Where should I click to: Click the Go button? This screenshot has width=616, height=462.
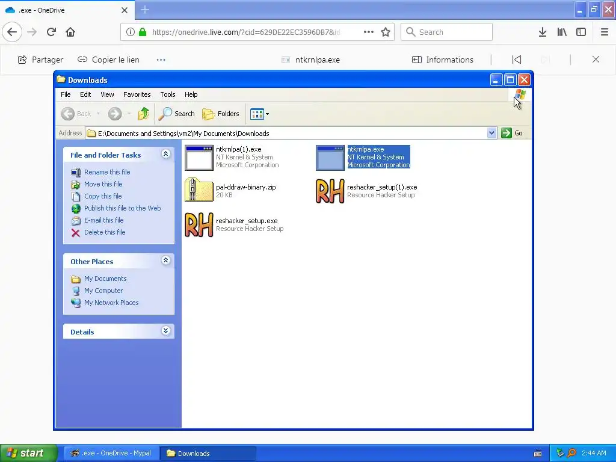(x=512, y=133)
